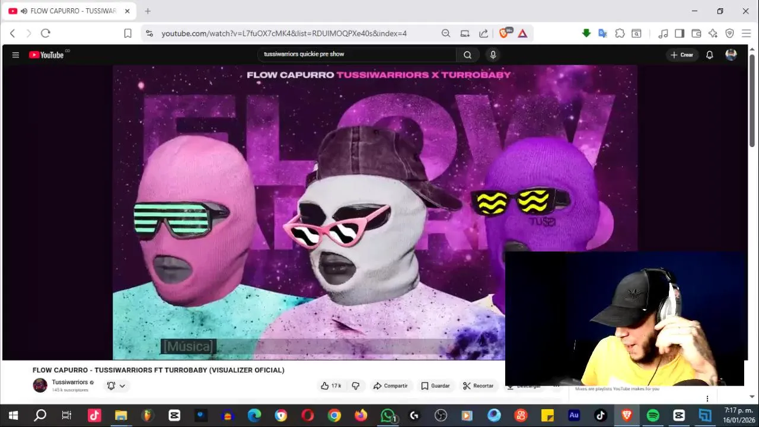This screenshot has width=759, height=427.
Task: Clip the video with Recortar
Action: [478, 385]
